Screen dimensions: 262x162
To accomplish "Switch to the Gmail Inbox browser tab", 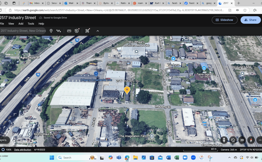I will tap(37, 3).
